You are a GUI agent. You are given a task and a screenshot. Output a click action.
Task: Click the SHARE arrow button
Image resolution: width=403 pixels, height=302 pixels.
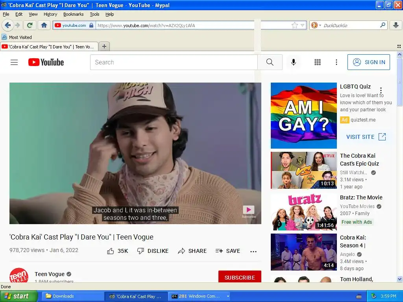tap(192, 251)
